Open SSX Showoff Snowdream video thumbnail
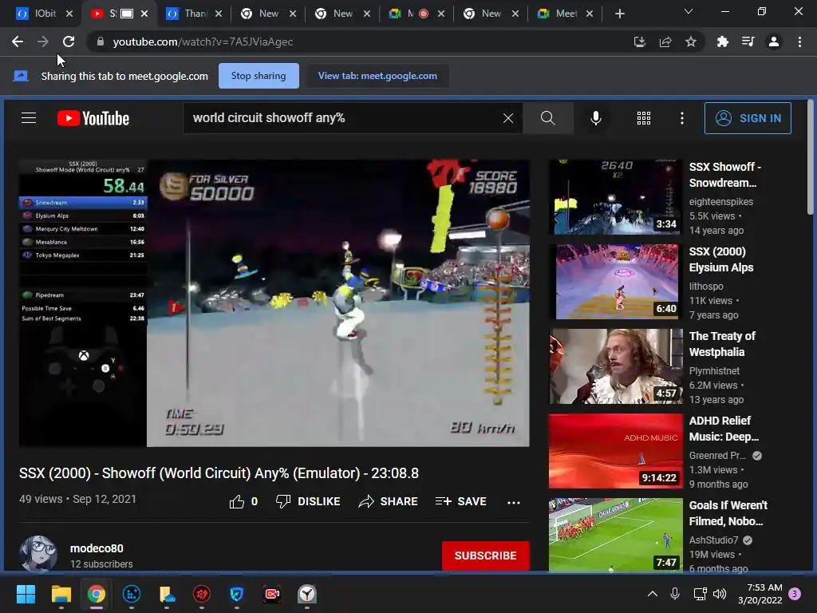 [x=615, y=197]
